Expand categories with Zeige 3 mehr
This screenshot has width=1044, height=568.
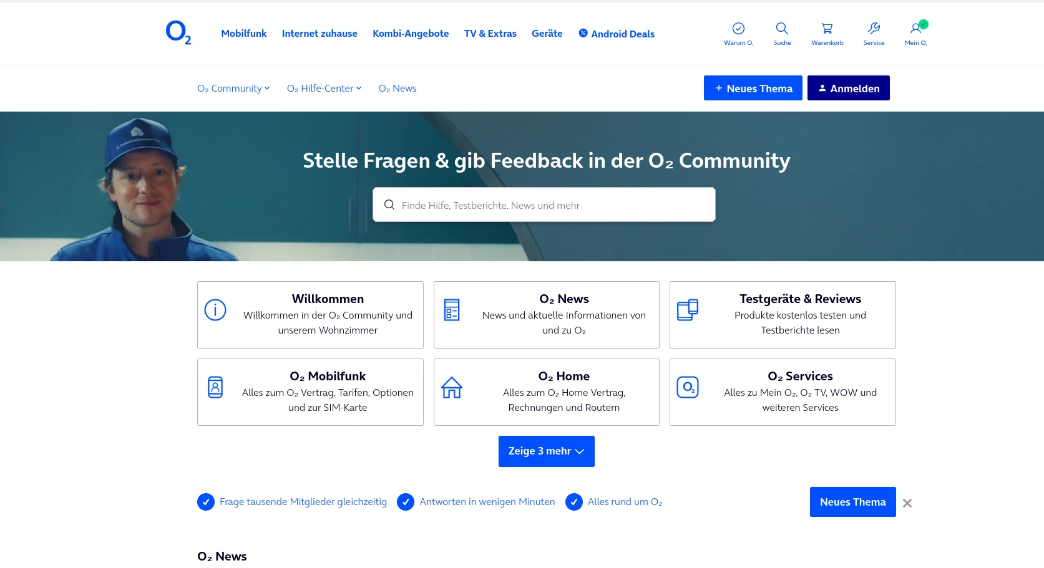coord(547,451)
